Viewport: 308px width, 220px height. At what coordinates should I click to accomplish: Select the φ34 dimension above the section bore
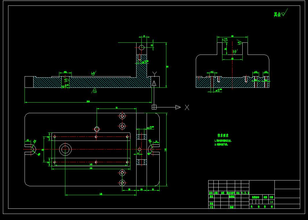(65, 72)
